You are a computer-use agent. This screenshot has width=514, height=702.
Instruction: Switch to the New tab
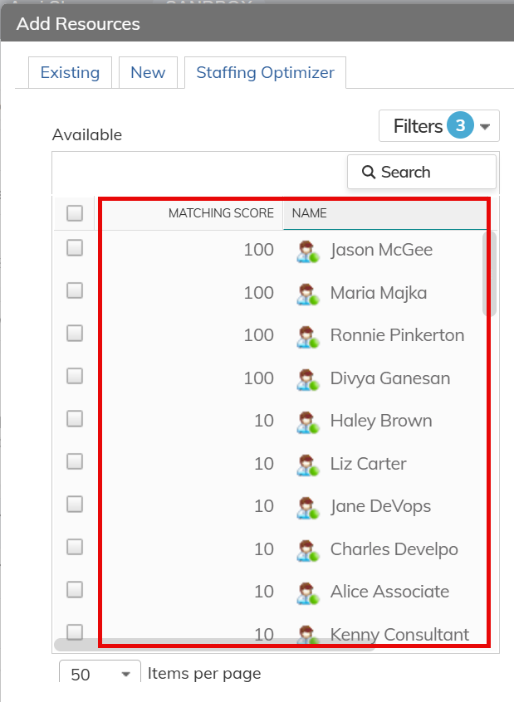coord(148,72)
